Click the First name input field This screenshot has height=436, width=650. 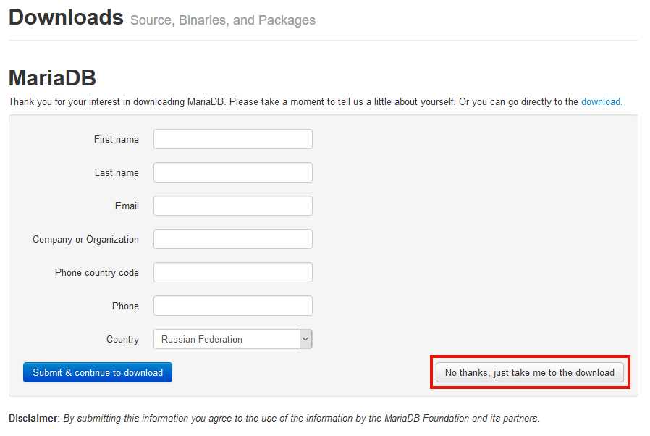(x=232, y=139)
